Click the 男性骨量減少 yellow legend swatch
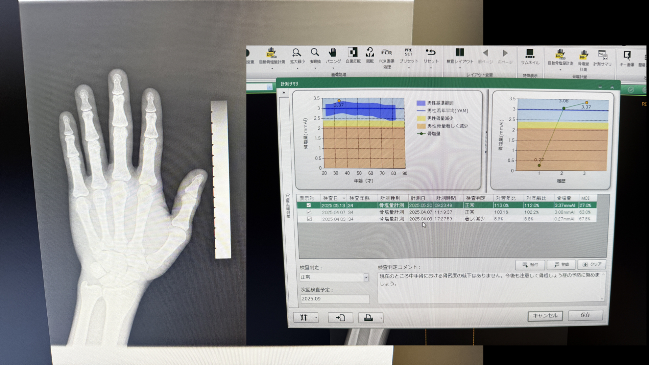 pos(421,118)
